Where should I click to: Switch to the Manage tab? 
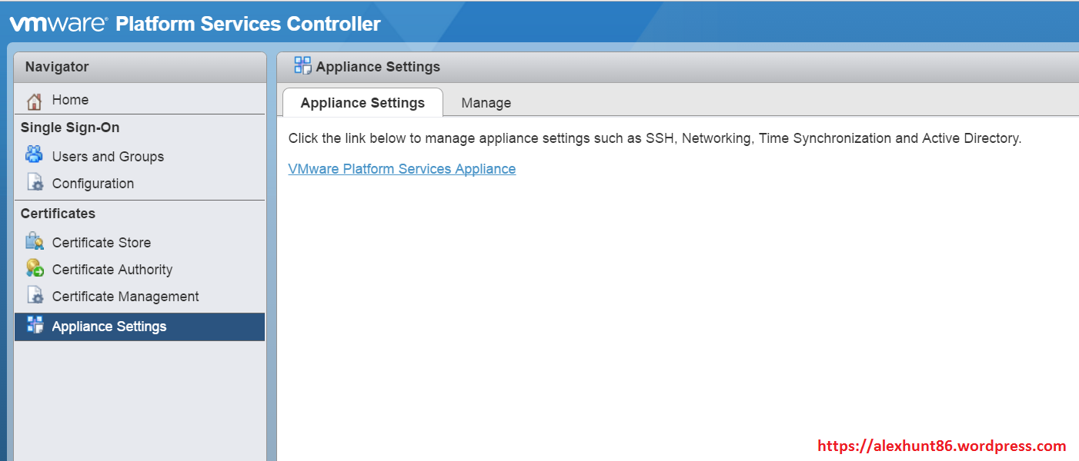pyautogui.click(x=486, y=103)
